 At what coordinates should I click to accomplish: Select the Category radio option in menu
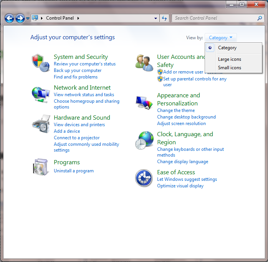click(210, 48)
